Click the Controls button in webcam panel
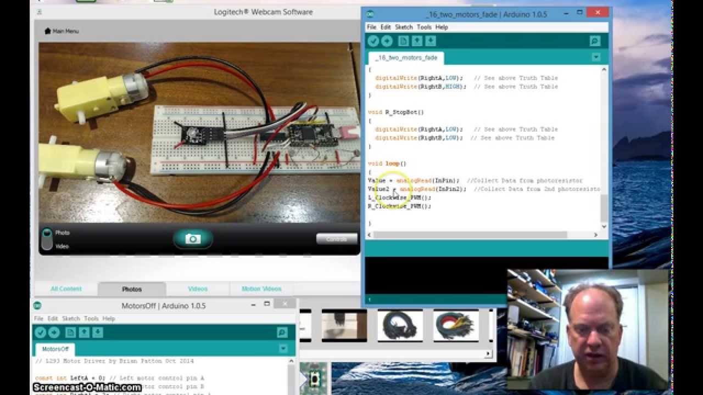Screen dimensions: 703x395 click(337, 239)
